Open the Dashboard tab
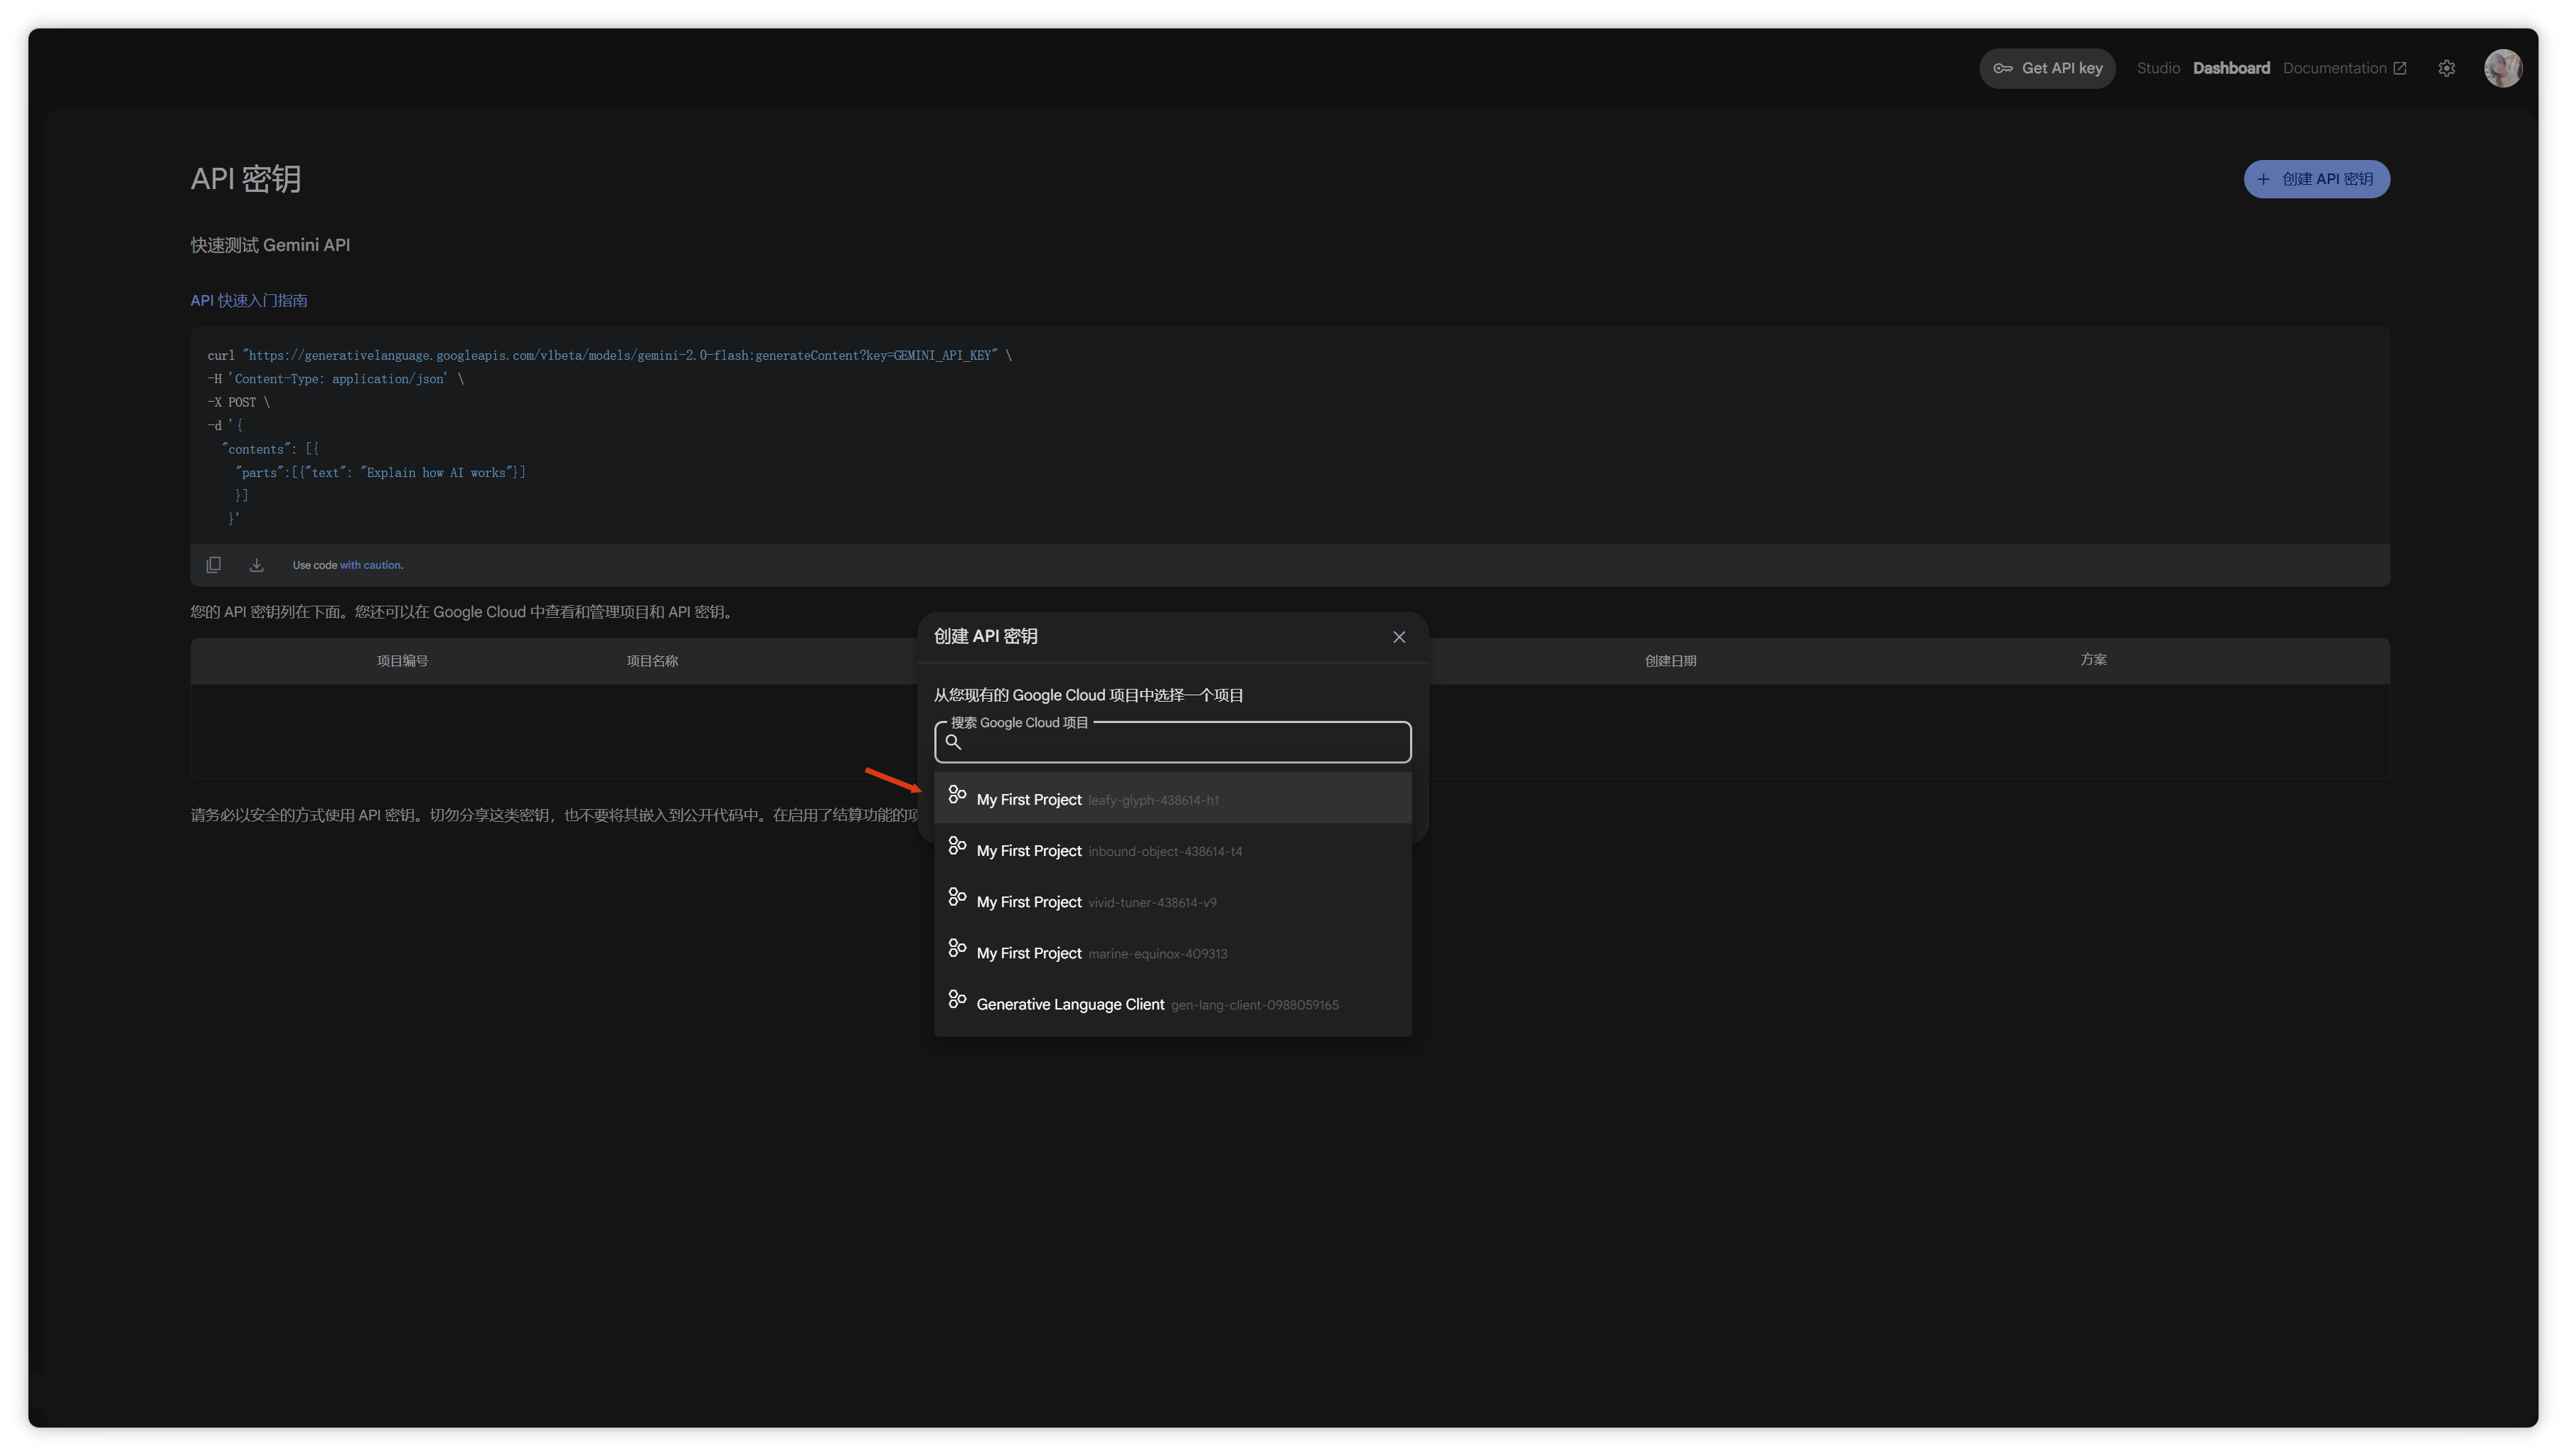Screen dimensions: 2567x1456 point(2231,68)
